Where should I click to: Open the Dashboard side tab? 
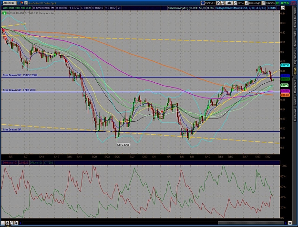[295, 87]
